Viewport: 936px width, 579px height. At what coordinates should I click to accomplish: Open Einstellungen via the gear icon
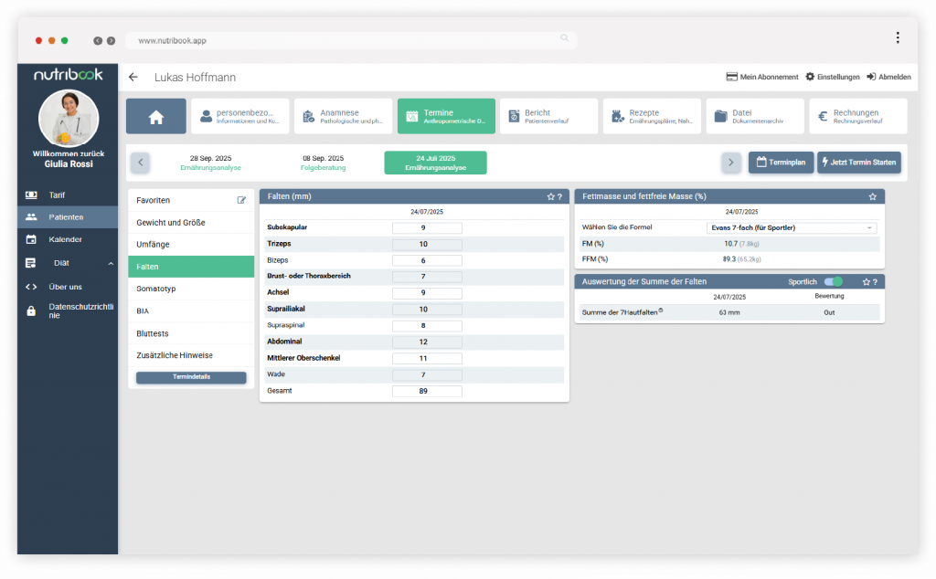(810, 77)
